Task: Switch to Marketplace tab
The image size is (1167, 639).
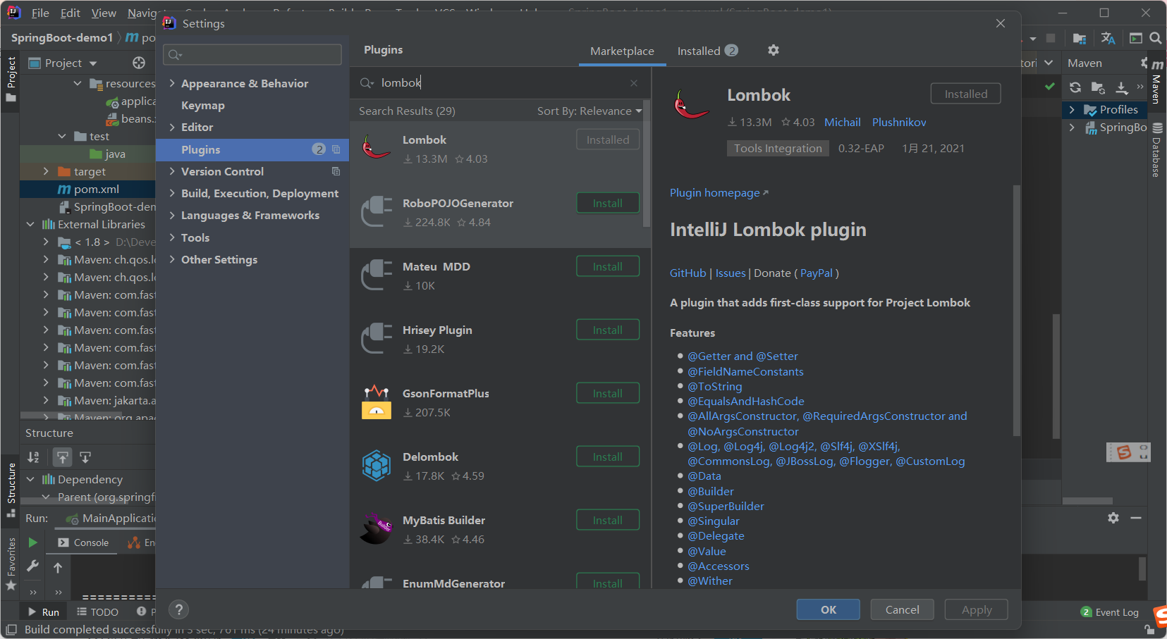Action: (x=622, y=51)
